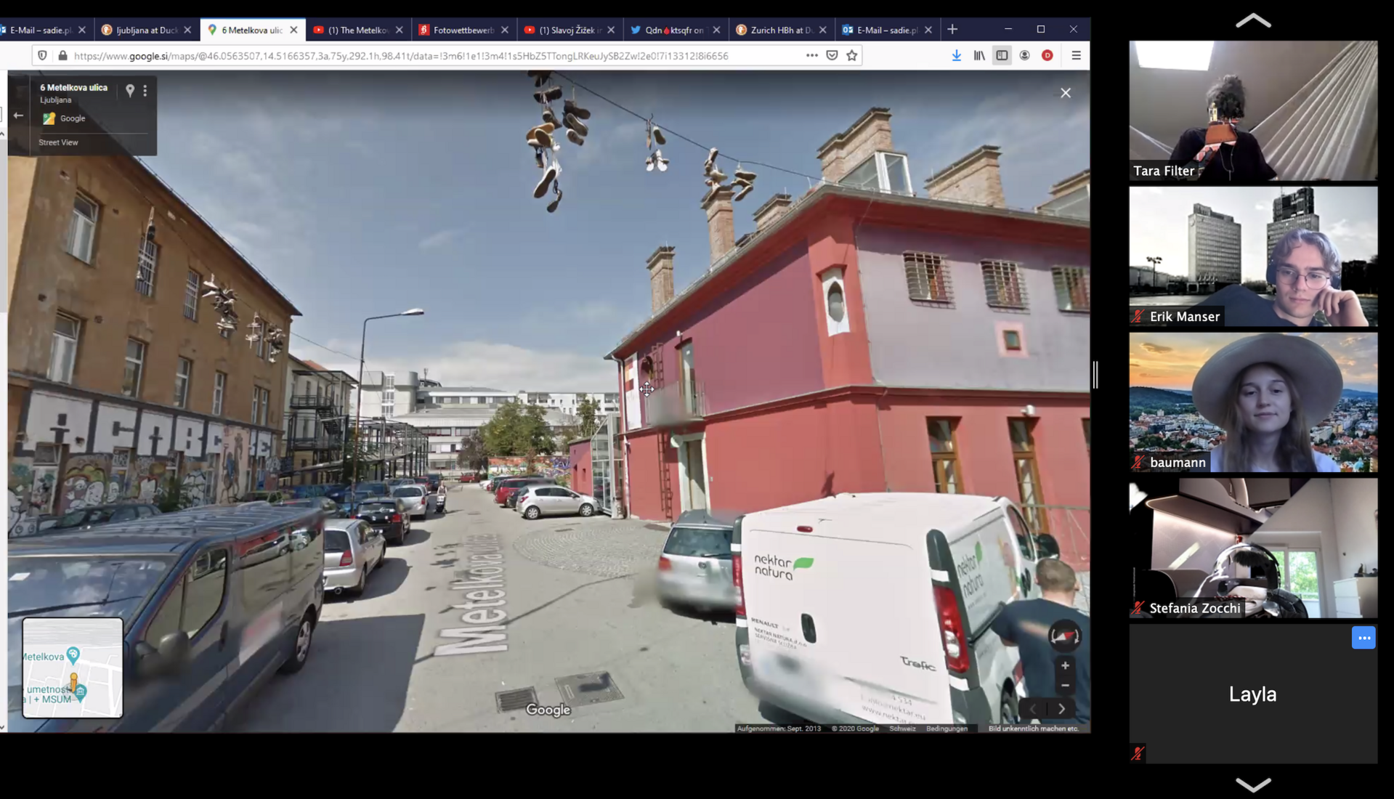Click the Street View compass control
1394x799 pixels.
1064,636
